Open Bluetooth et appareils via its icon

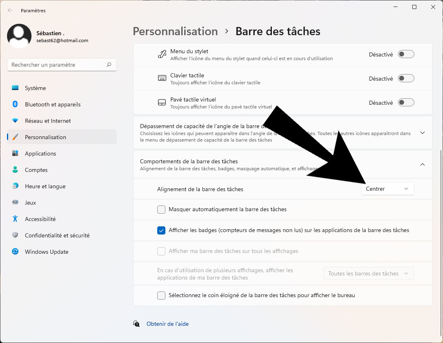coord(15,104)
